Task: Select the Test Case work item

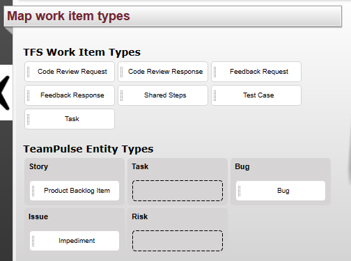Action: (256, 95)
